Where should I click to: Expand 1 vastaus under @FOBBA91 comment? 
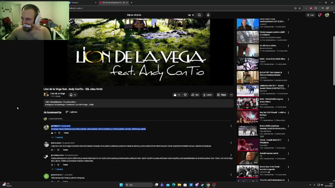(57, 137)
